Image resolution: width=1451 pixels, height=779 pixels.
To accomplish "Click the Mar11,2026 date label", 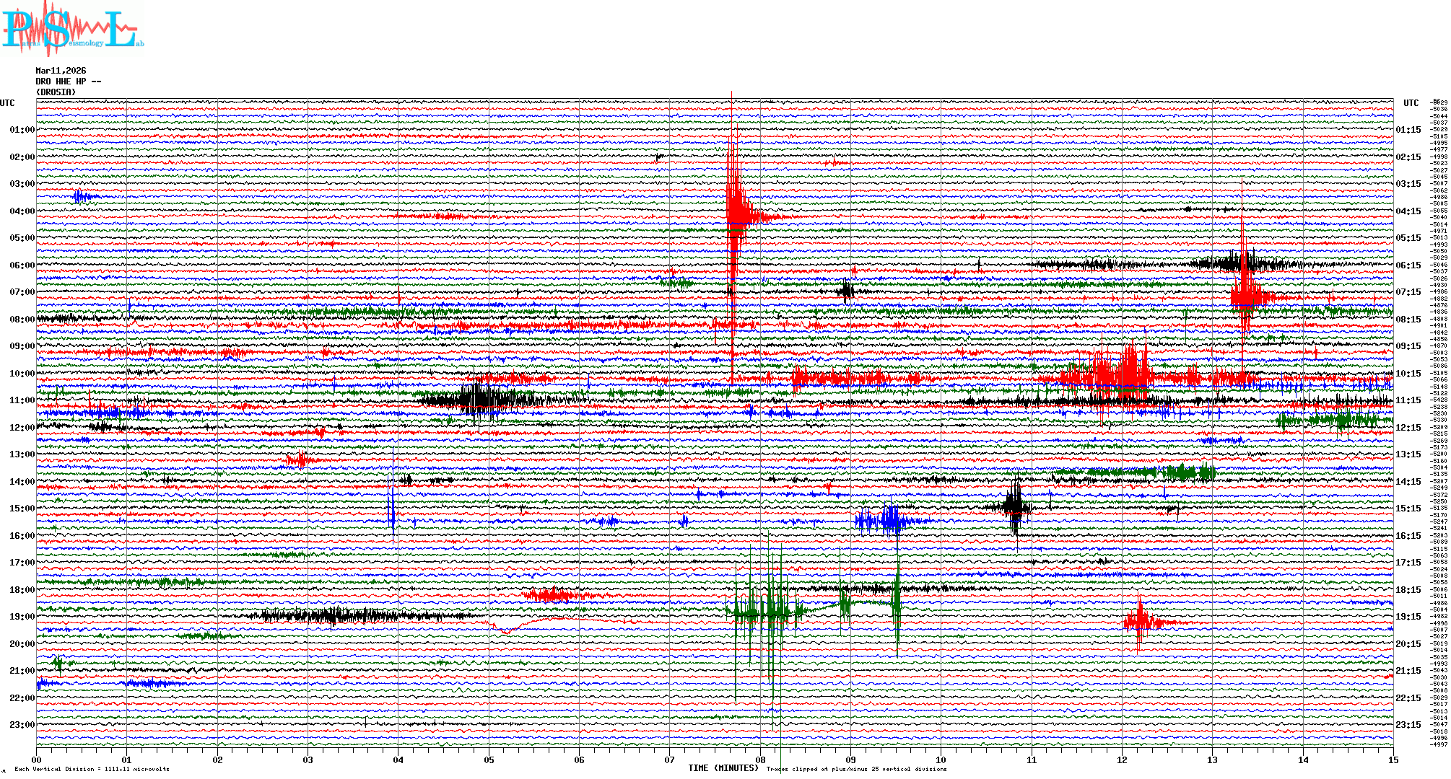I will pos(61,71).
